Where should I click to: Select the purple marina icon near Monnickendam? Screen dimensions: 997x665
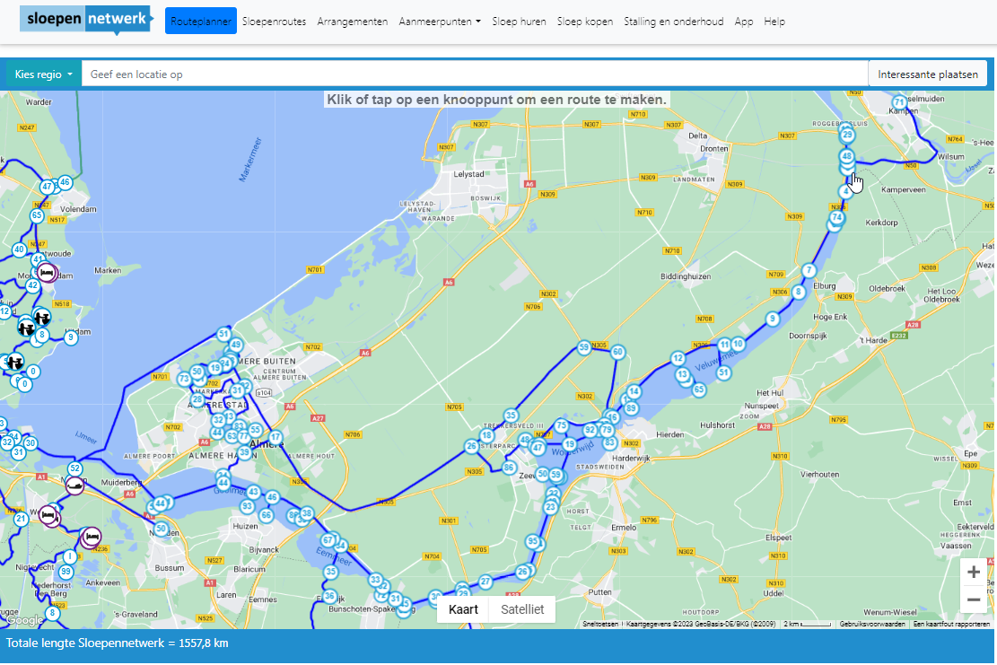click(47, 274)
